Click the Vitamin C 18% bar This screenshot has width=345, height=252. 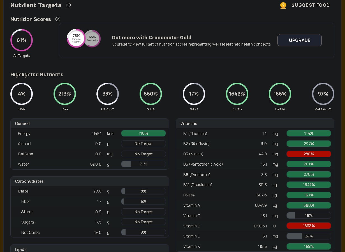click(309, 216)
